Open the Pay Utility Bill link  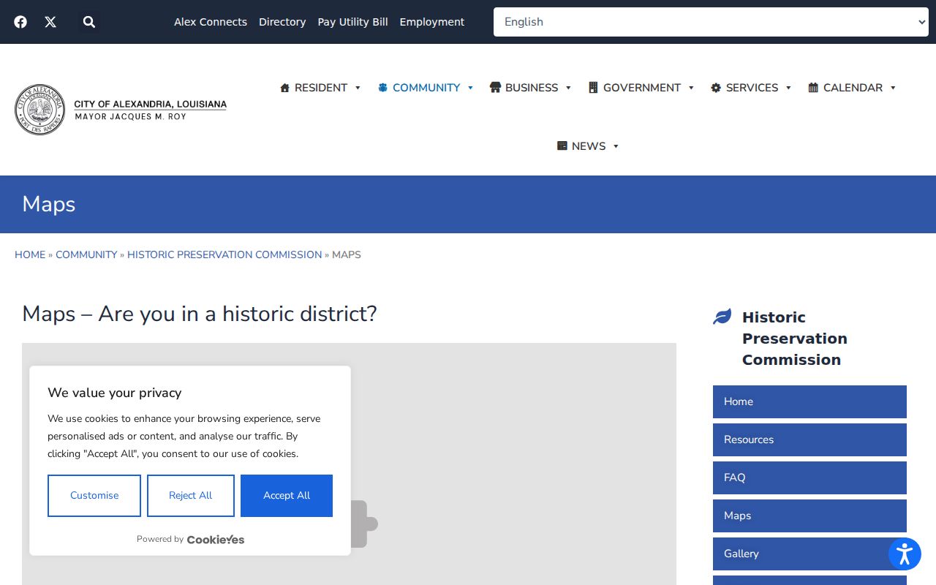click(x=352, y=22)
